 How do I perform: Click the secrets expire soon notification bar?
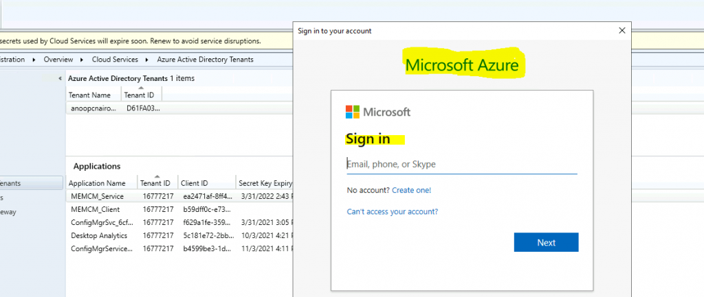pos(146,40)
